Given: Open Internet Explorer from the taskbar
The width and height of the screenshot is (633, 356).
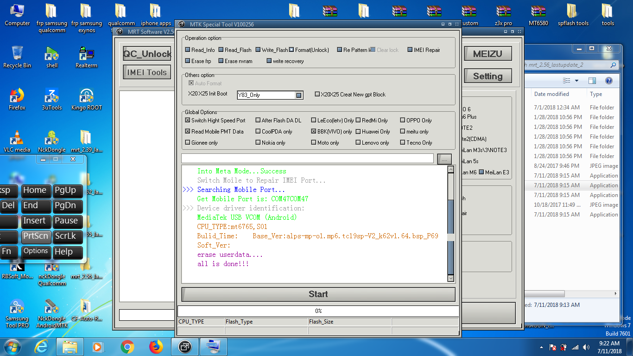Looking at the screenshot, I should point(41,347).
